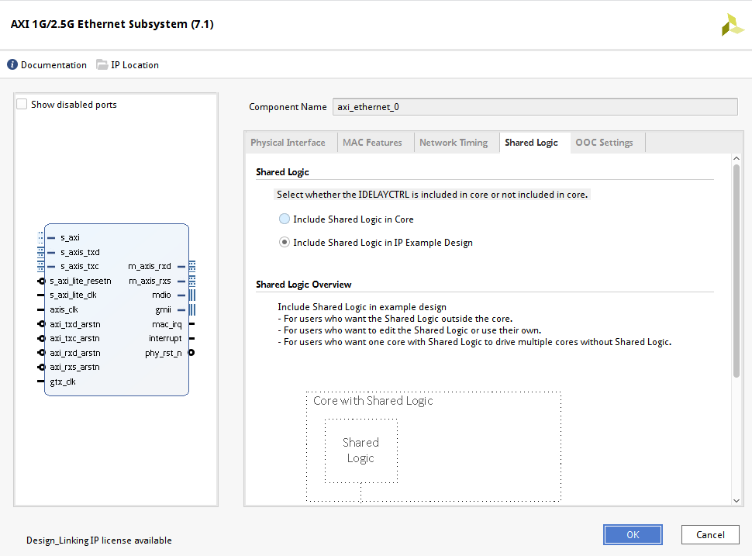The image size is (752, 556).
Task: Click the Cancel button
Action: point(710,534)
